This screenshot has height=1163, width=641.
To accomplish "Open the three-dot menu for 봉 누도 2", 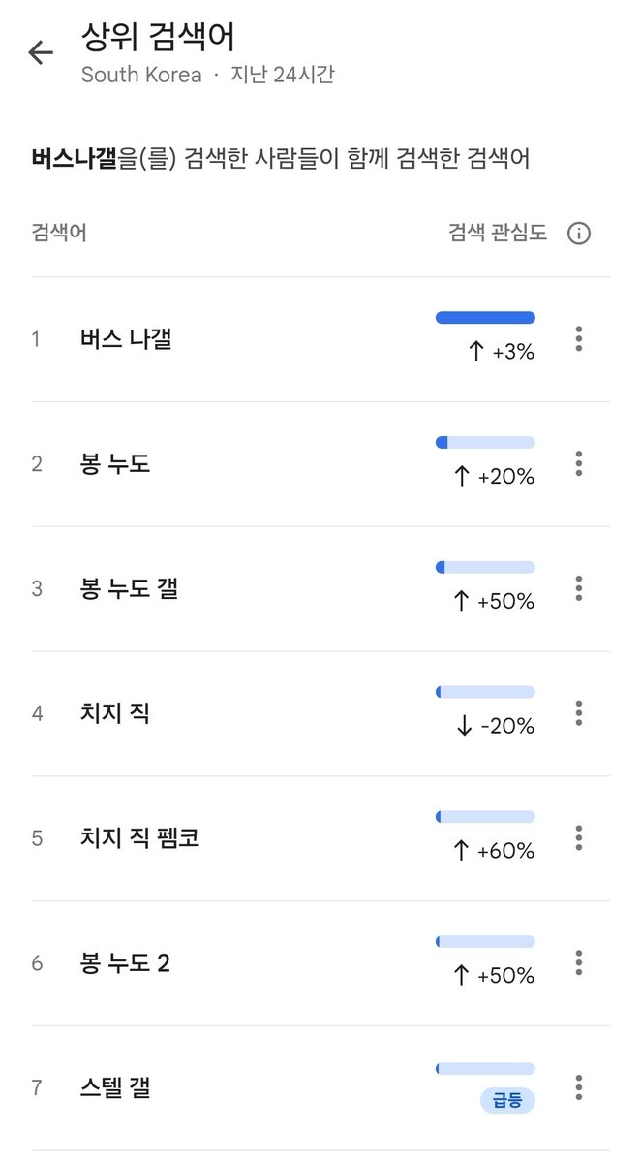I will (x=578, y=962).
